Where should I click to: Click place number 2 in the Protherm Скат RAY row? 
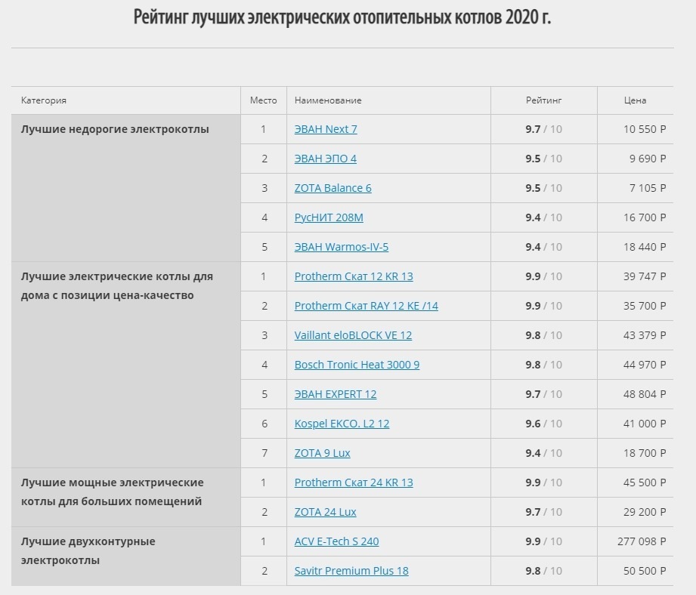[x=264, y=306]
